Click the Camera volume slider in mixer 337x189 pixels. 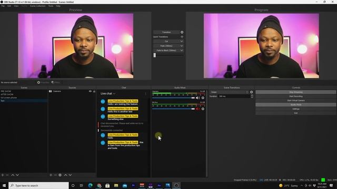pos(173,98)
